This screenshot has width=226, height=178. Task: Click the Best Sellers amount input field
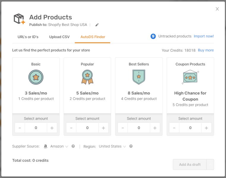click(139, 128)
